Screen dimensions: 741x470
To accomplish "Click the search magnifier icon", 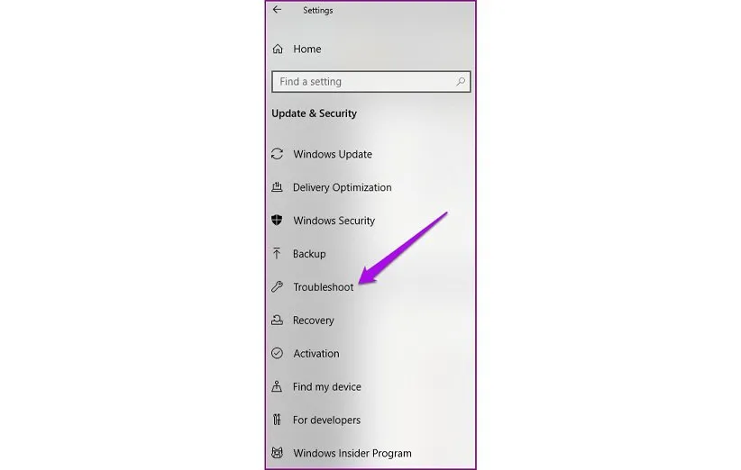I will click(x=461, y=82).
